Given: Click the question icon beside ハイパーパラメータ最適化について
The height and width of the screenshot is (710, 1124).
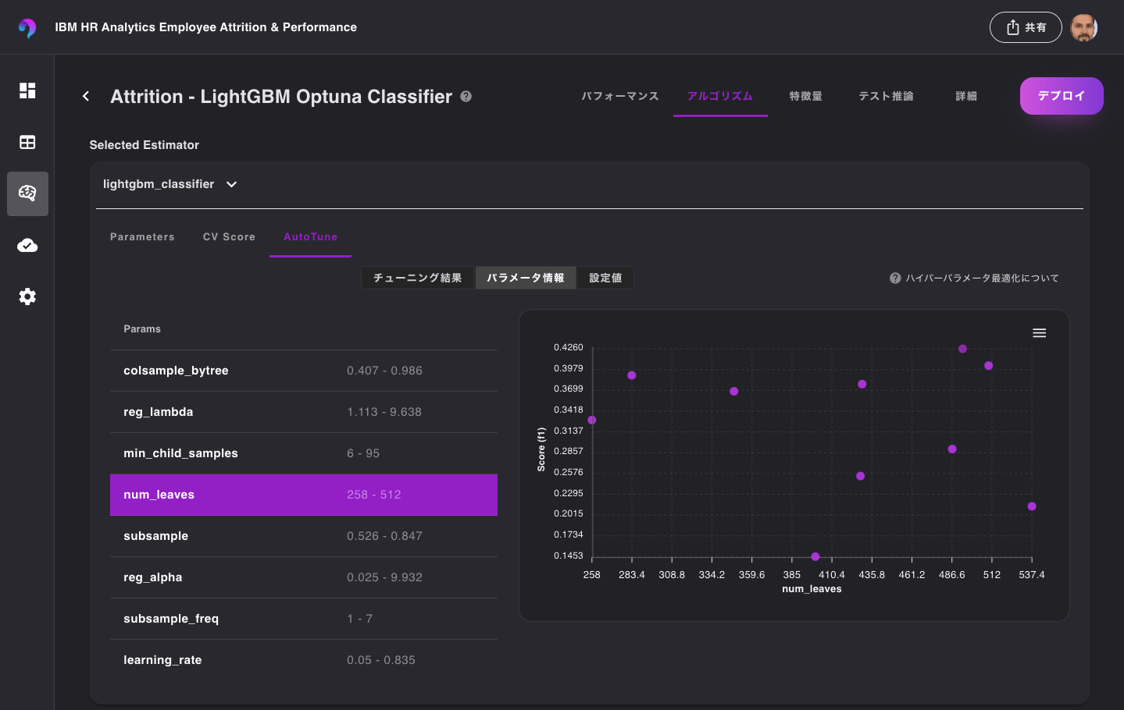Looking at the screenshot, I should point(895,278).
